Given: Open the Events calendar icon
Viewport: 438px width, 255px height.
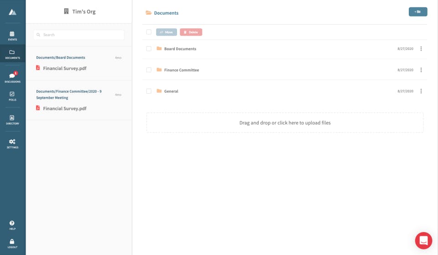Looking at the screenshot, I should 12,34.
